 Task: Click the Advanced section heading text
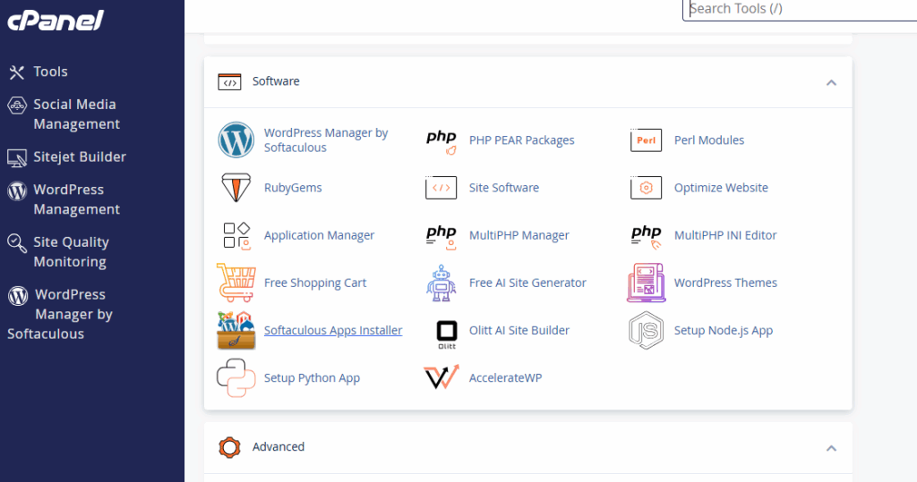click(x=279, y=447)
